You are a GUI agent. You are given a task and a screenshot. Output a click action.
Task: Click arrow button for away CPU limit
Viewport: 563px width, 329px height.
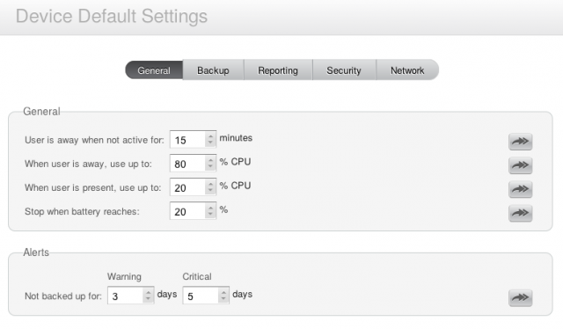click(520, 165)
